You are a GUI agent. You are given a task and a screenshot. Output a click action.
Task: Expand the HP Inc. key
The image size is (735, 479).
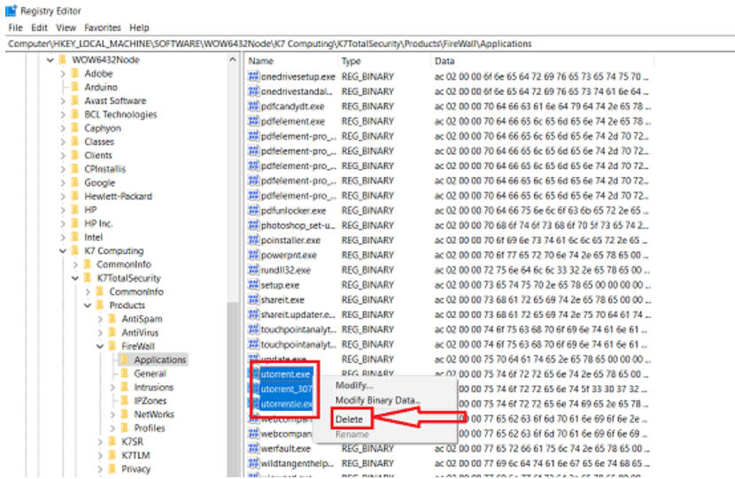(x=63, y=224)
